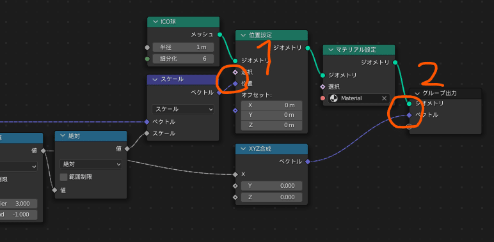Click the Material sphere icon in マテリアル設定 node
The height and width of the screenshot is (242, 494).
click(x=333, y=98)
